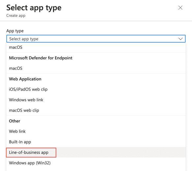
Task: Open the App type dropdown chevron
Action: click(180, 39)
